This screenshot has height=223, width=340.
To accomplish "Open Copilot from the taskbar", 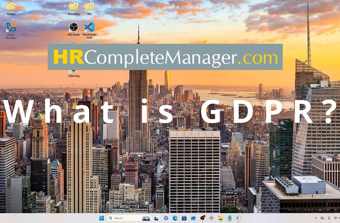I will [x=165, y=218].
